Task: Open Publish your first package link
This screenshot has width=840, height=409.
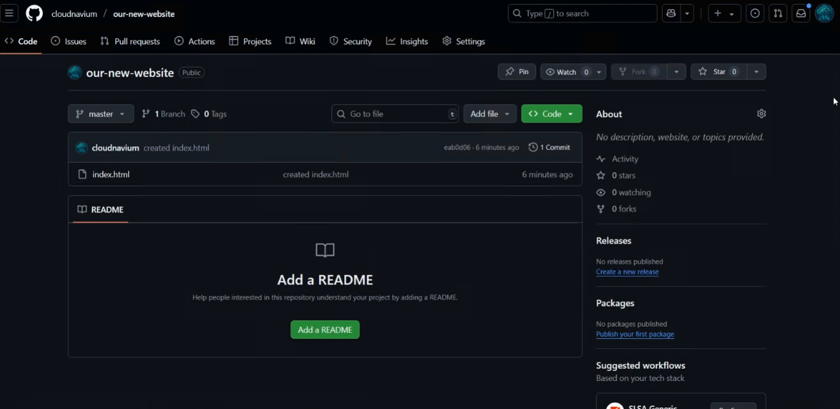Action: click(x=635, y=334)
